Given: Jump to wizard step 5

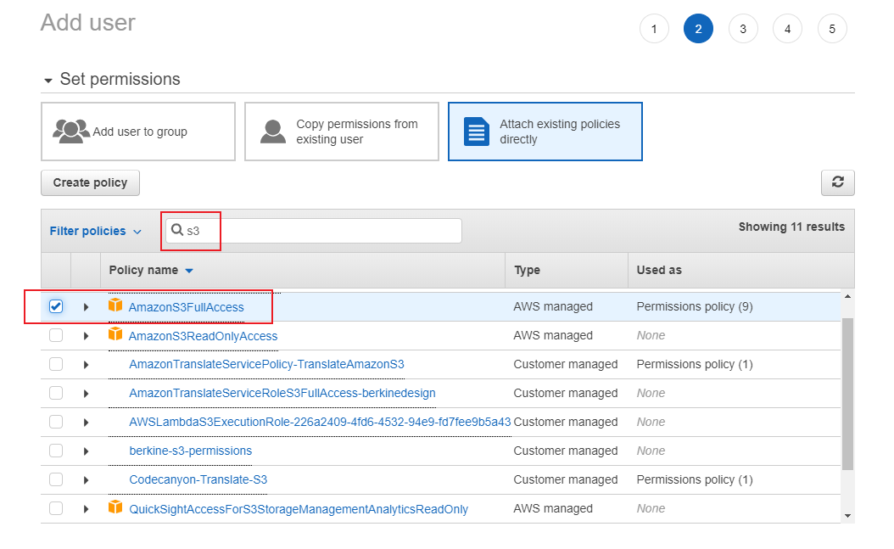Looking at the screenshot, I should 832,29.
